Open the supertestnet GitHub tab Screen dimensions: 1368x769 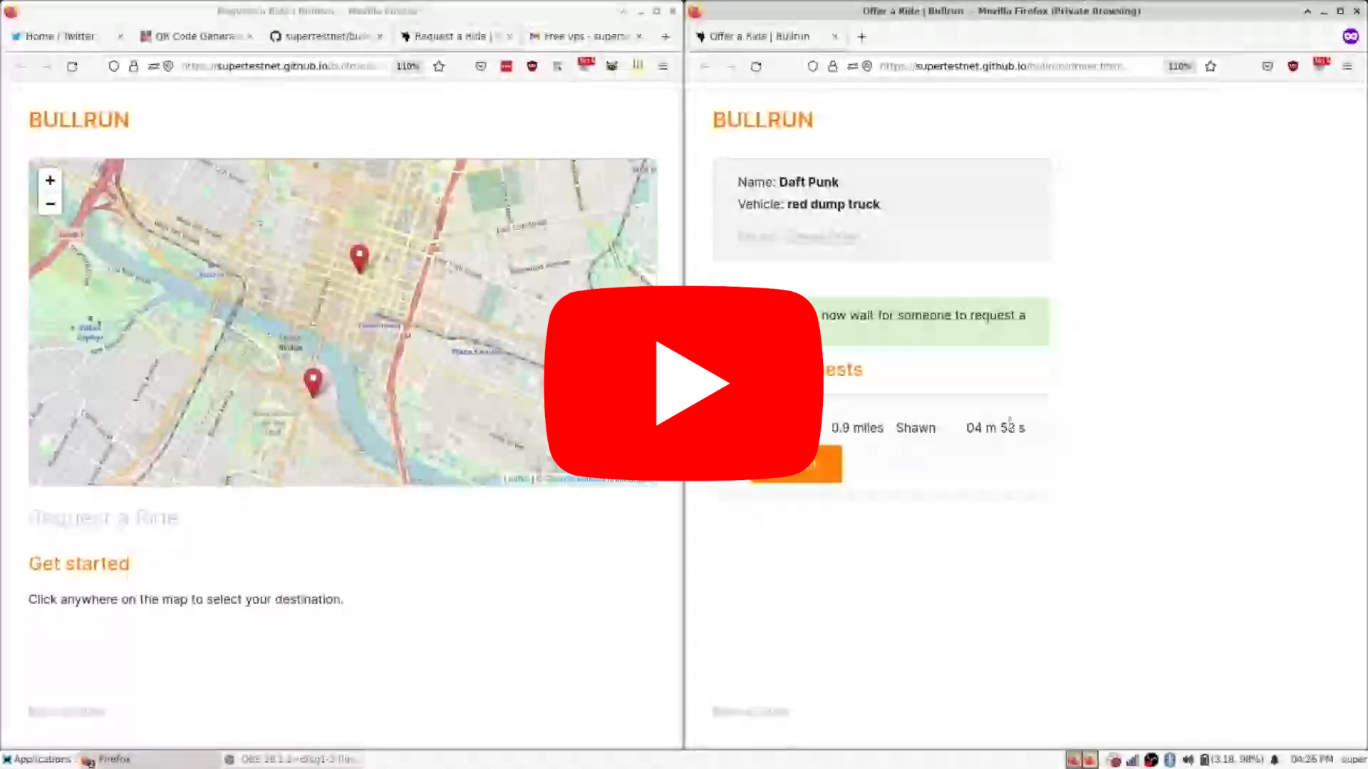click(x=325, y=36)
